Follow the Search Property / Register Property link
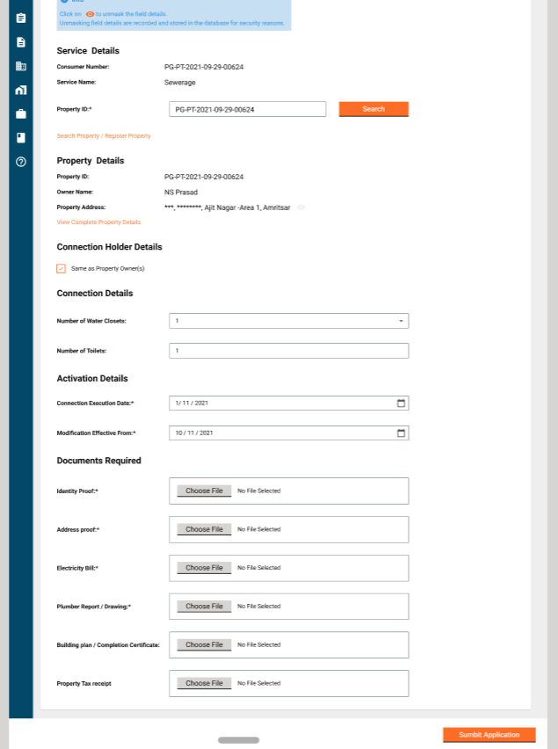Viewport: 558px width, 749px height. (104, 136)
